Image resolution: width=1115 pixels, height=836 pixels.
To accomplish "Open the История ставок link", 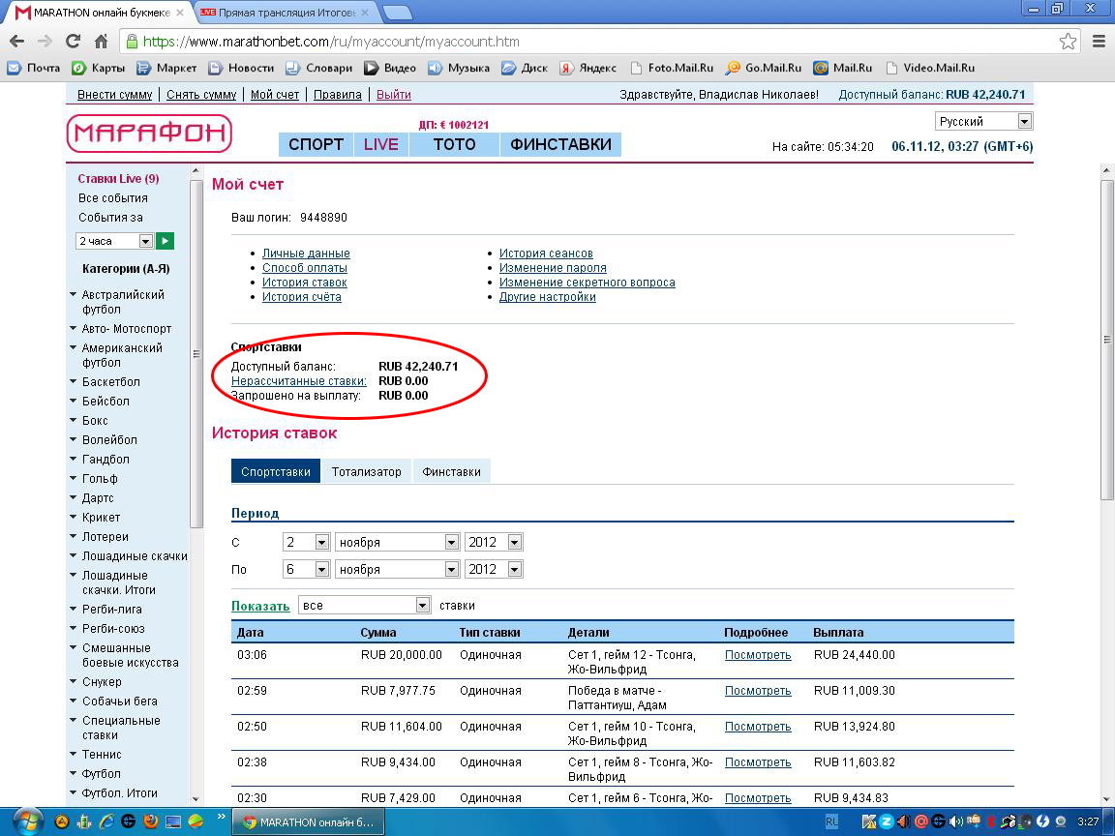I will pos(304,283).
